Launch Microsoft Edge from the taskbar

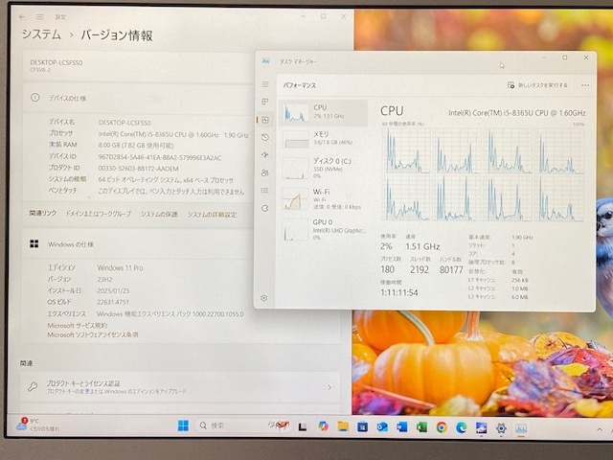pos(462,428)
